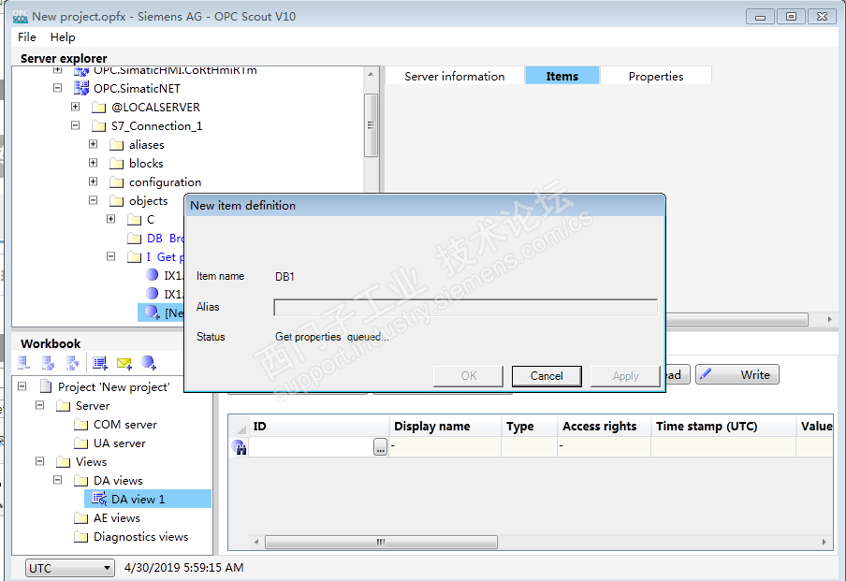Screen dimensions: 846x581
Task: Click the add AE view envelope icon
Action: pos(124,364)
